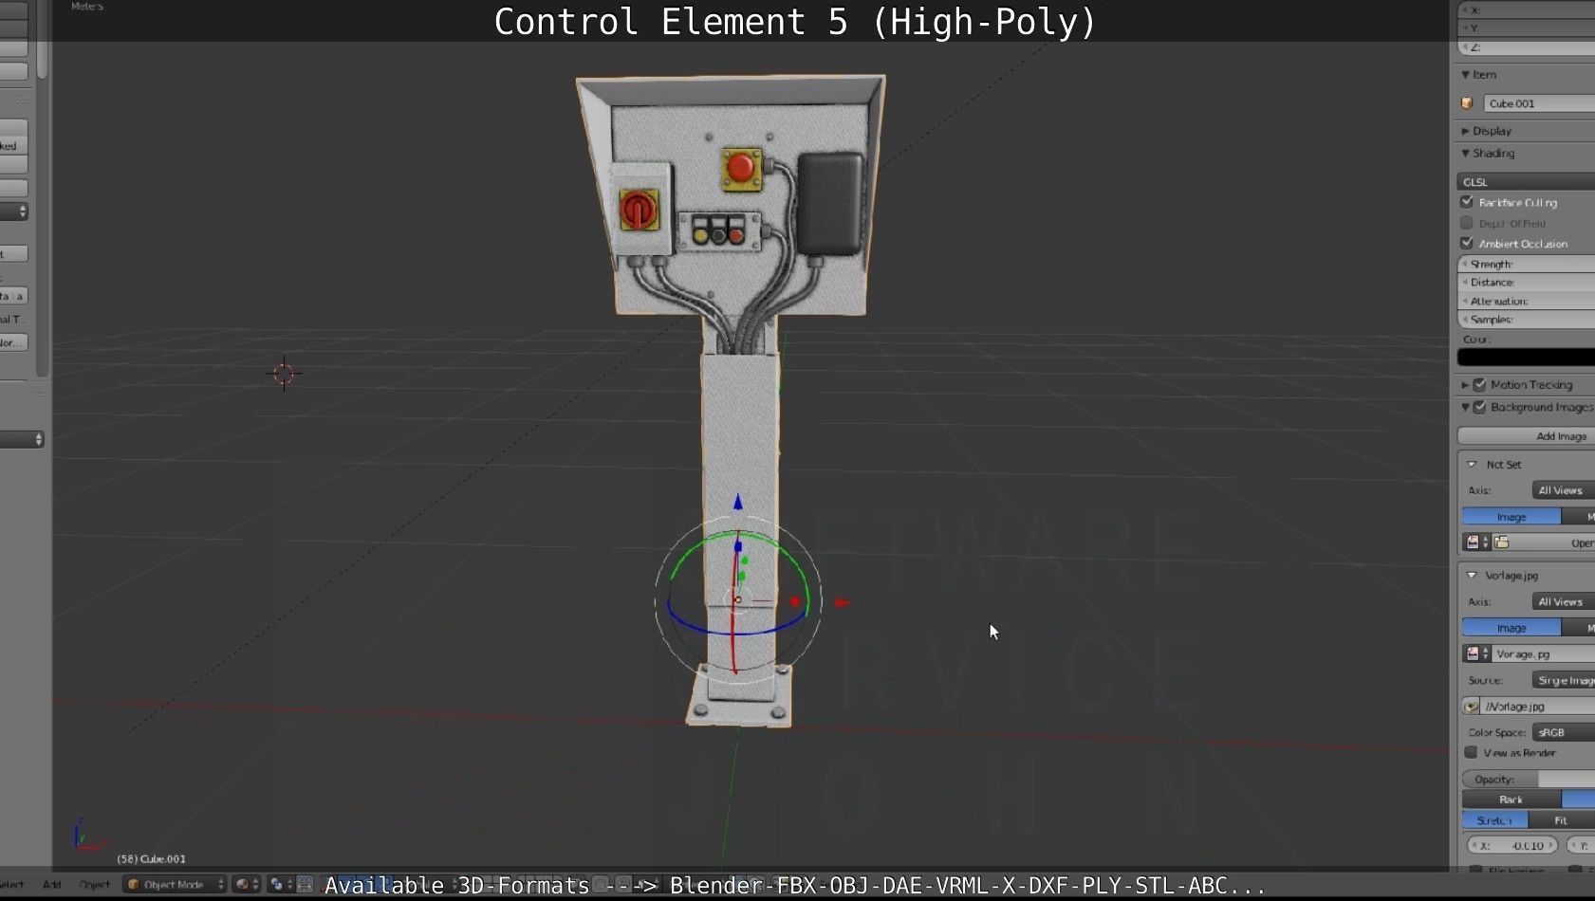Click the cube icon in the Object Mode selector
This screenshot has width=1595, height=901.
point(134,884)
